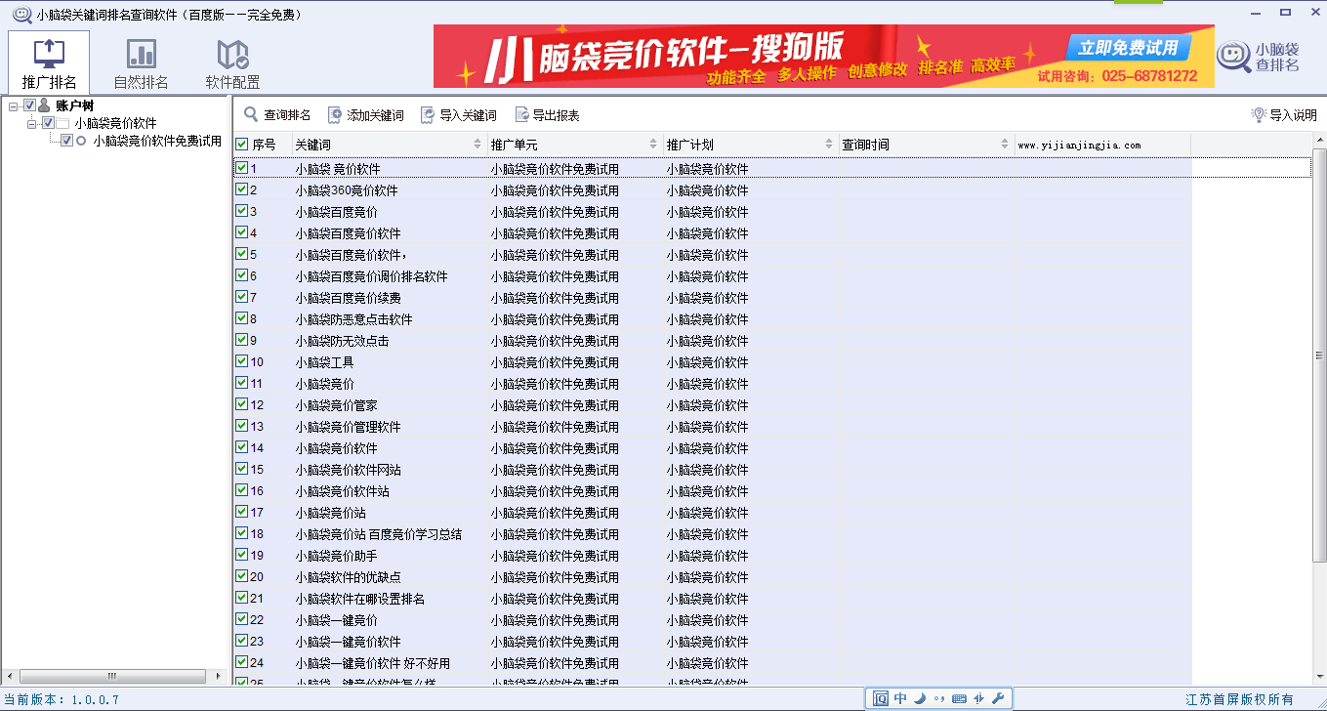Click the table scrollbar down arrow
The width and height of the screenshot is (1327, 711).
pos(1319,677)
